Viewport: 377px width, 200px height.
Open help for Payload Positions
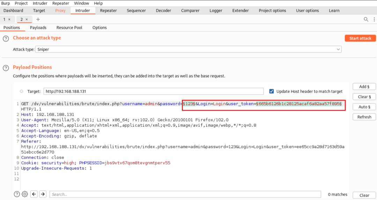[x=6, y=68]
